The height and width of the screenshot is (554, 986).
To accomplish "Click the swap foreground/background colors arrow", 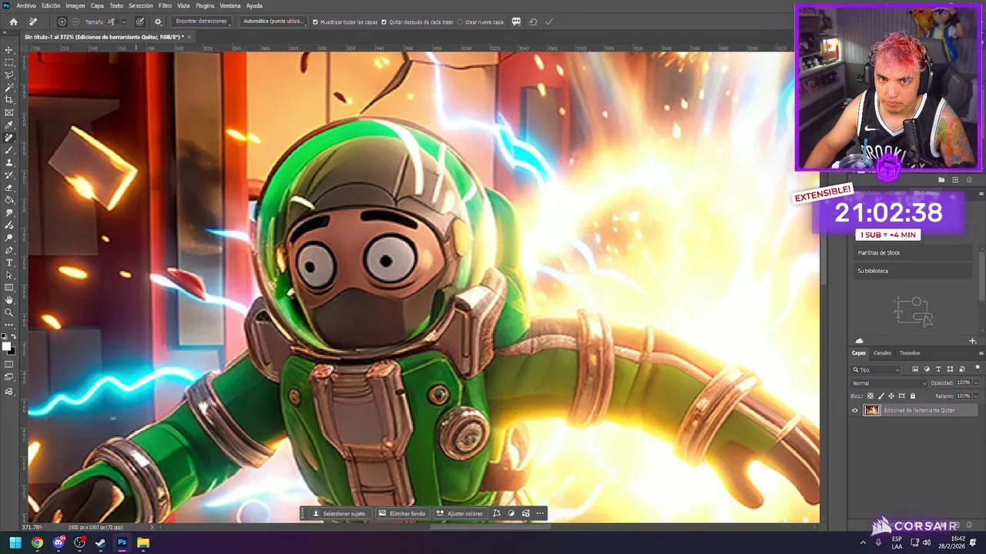I will (14, 337).
